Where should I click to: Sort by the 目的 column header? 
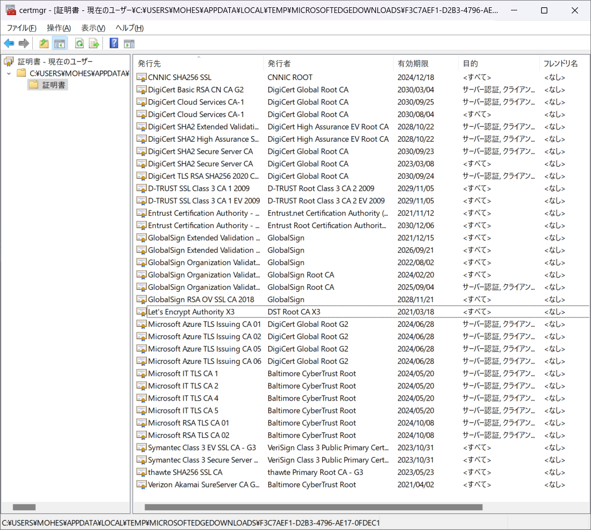tap(499, 63)
